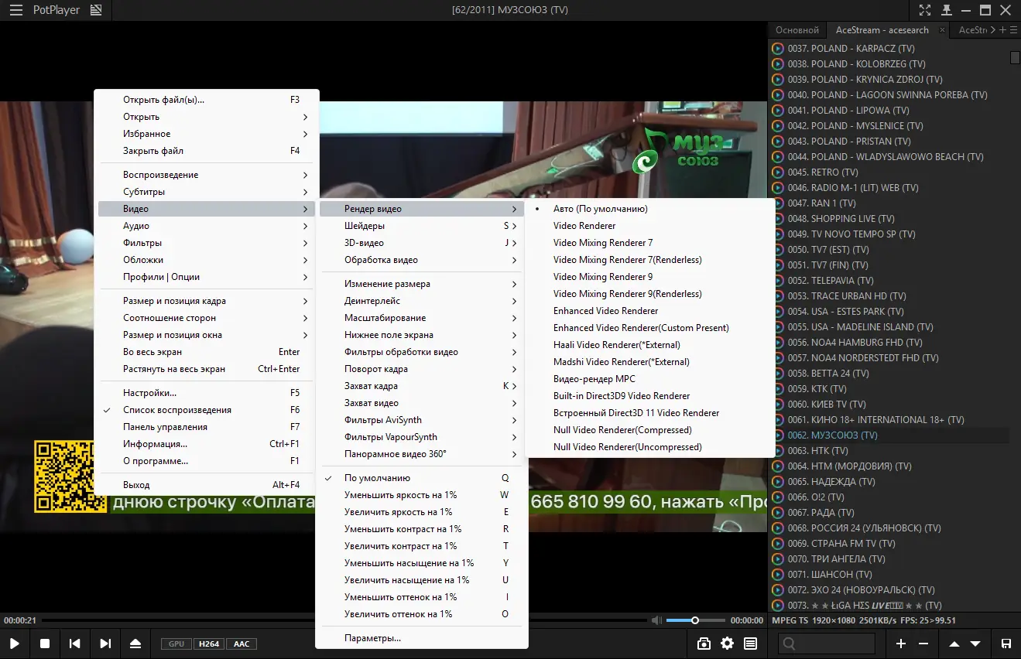1021x659 pixels.
Task: Start playback with the Play button
Action: pos(15,644)
